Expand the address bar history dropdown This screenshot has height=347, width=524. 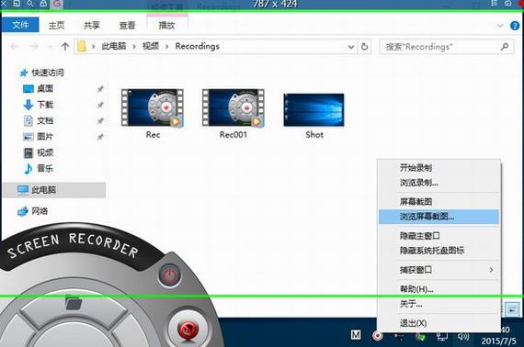click(x=351, y=47)
